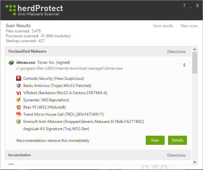This screenshot has height=170, width=203.
Task: Select the Inconclusive section header
Action: [98, 155]
